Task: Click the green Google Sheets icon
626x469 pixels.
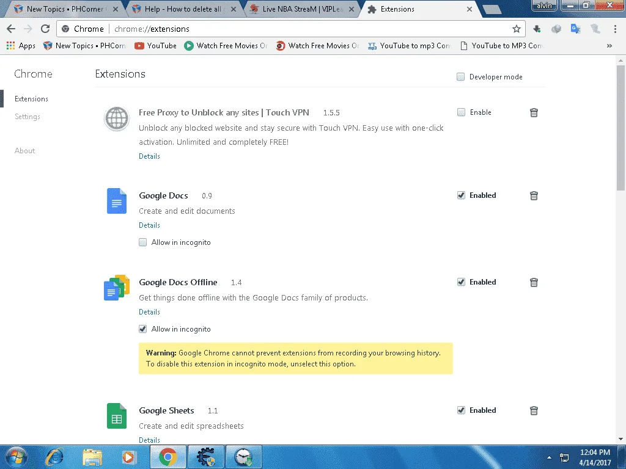Action: [x=117, y=416]
